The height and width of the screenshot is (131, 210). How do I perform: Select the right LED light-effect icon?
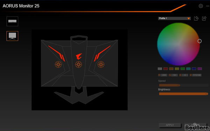(x=101, y=65)
